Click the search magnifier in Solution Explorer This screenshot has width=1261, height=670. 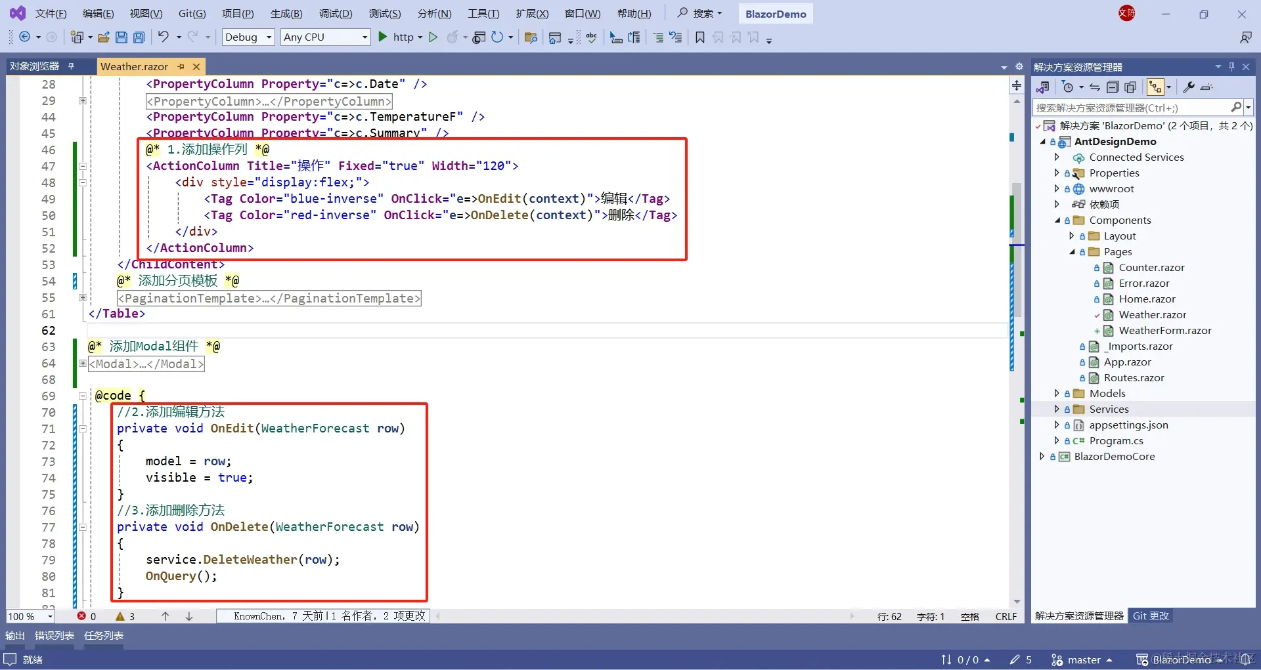(x=1236, y=107)
